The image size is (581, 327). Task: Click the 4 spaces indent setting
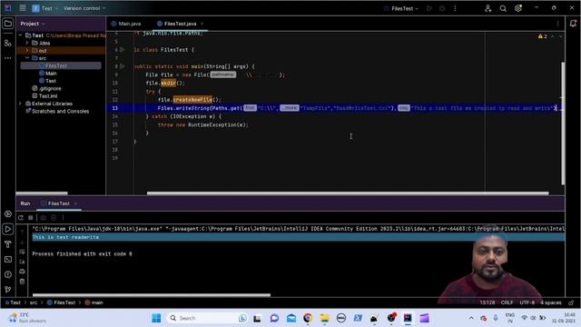(x=551, y=302)
